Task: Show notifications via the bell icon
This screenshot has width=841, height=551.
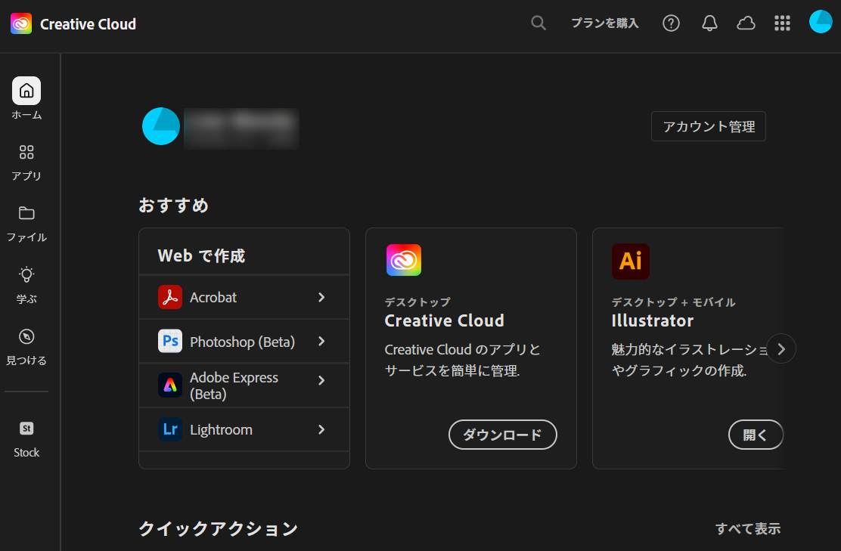Action: [x=709, y=23]
